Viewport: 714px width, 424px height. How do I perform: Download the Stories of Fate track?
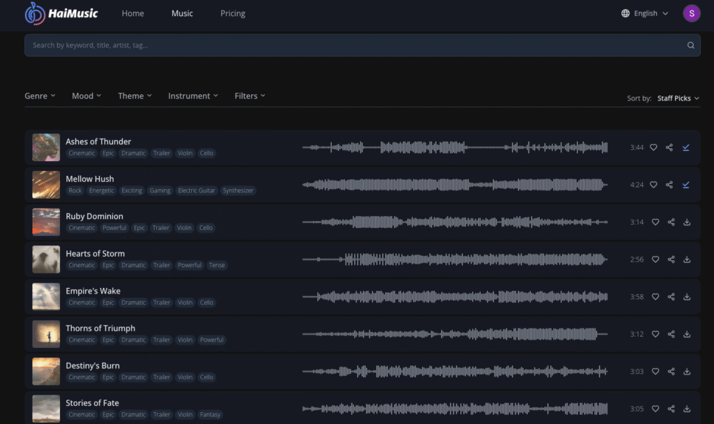point(687,409)
